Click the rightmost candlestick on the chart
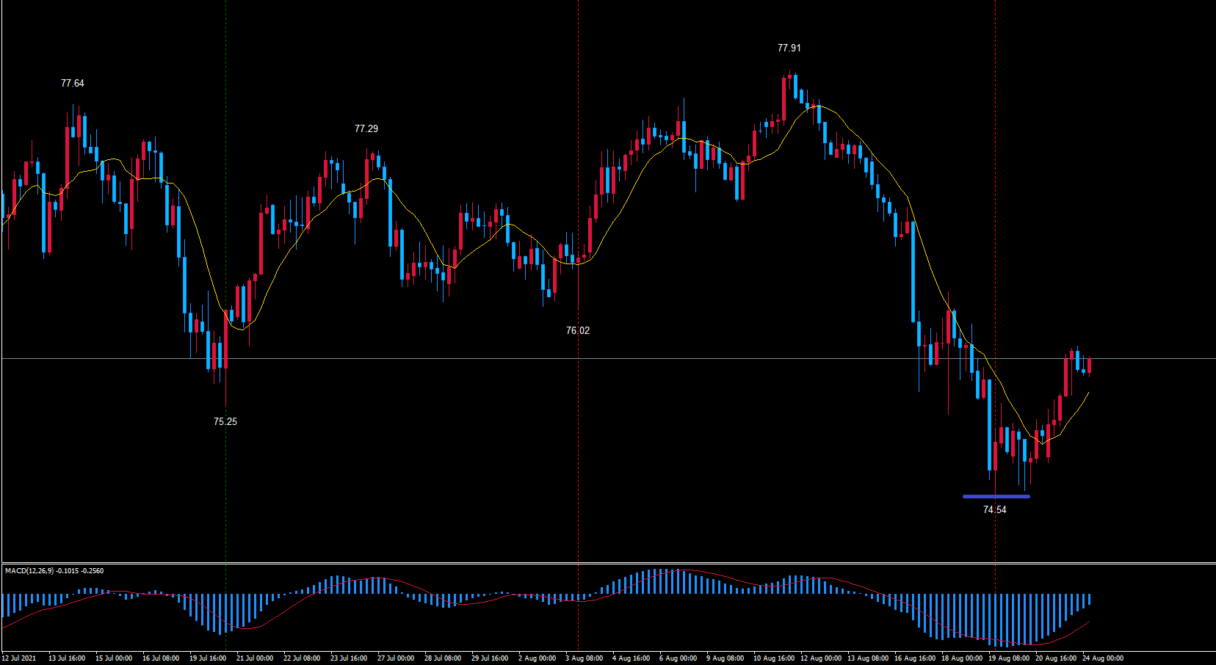 coord(1090,365)
